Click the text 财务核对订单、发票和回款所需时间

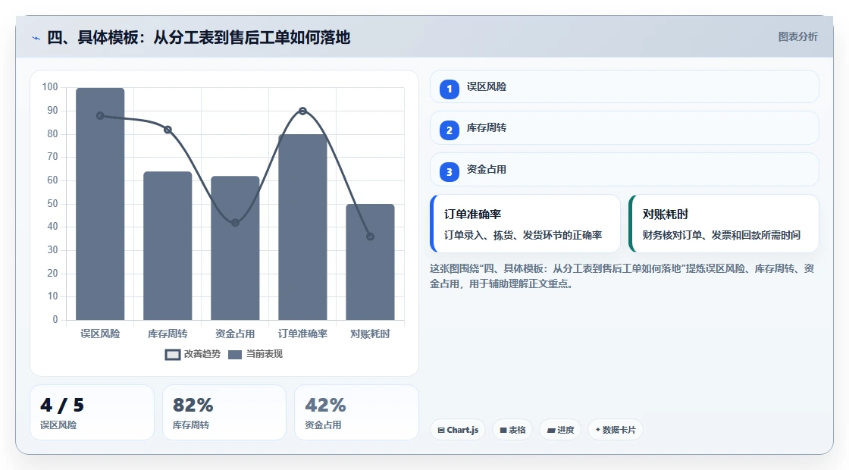click(x=722, y=235)
